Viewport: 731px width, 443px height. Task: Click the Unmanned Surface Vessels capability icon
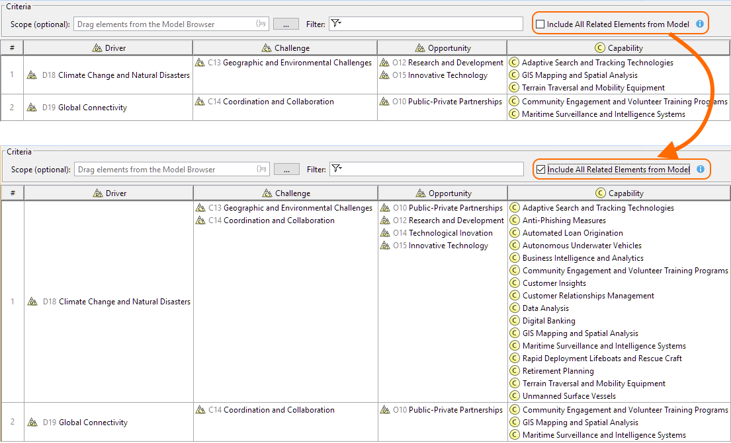point(515,396)
